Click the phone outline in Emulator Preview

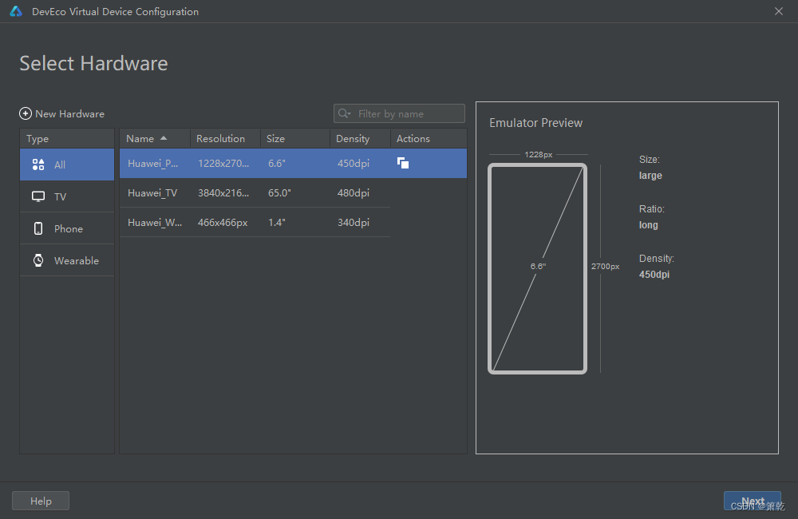click(x=537, y=269)
